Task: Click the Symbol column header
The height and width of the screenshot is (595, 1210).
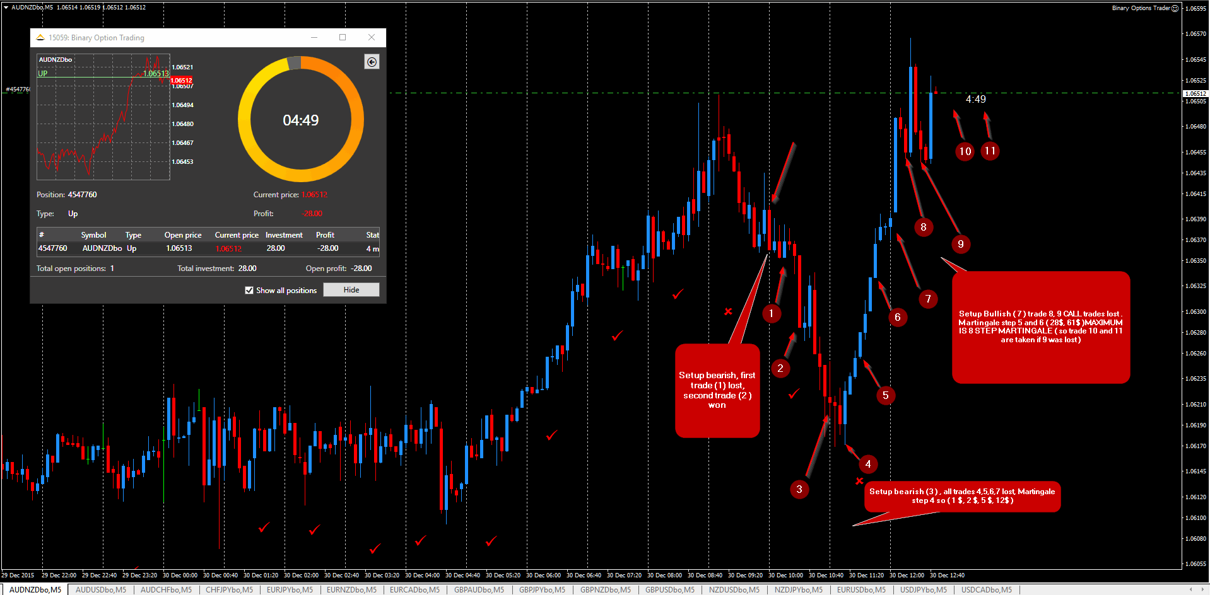Action: coord(93,235)
